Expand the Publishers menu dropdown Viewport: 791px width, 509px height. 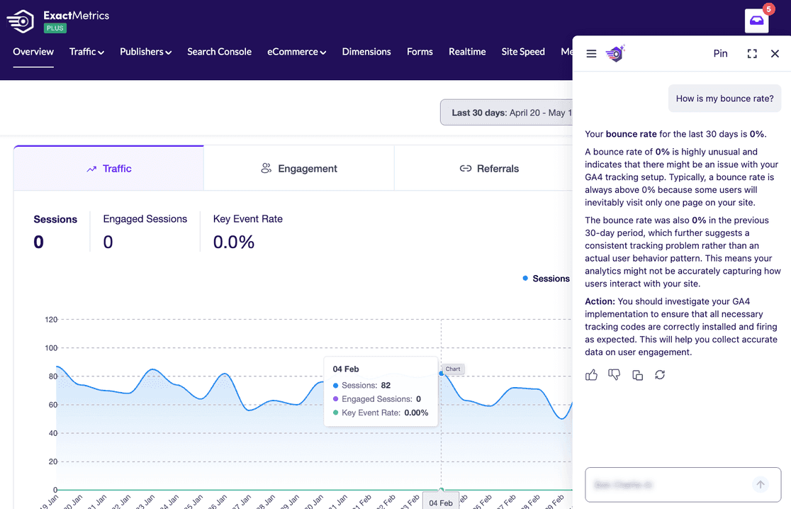point(146,52)
